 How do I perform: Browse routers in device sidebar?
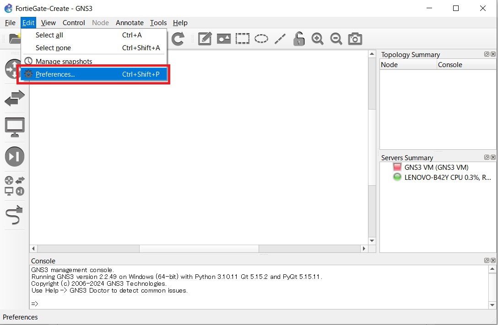(13, 69)
